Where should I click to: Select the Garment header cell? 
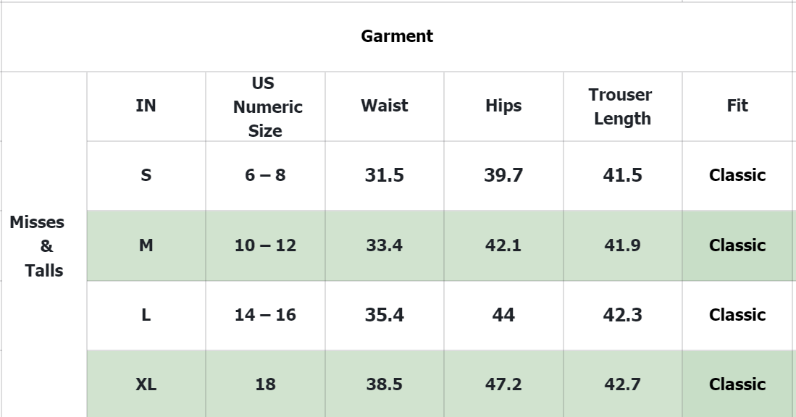397,36
